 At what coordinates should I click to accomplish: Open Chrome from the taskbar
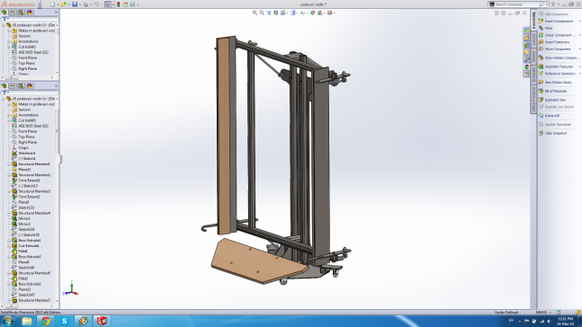pos(46,321)
